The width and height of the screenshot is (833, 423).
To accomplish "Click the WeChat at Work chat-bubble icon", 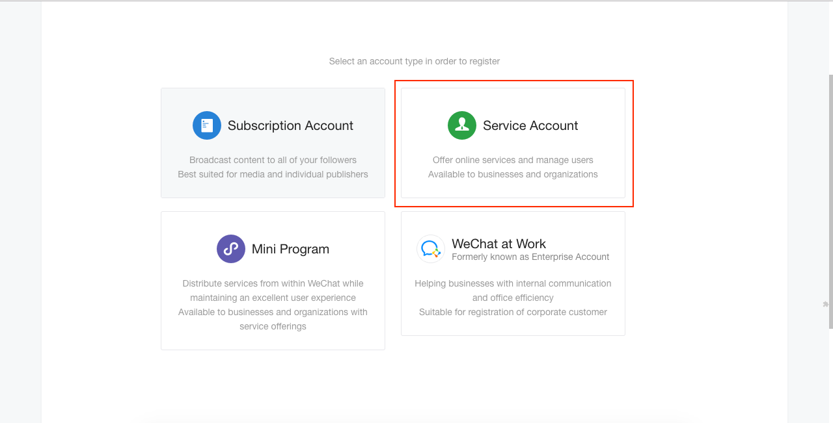I will [x=431, y=249].
